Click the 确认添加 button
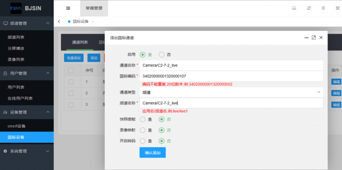Viewport: 342px width, 170px height. pyautogui.click(x=153, y=153)
